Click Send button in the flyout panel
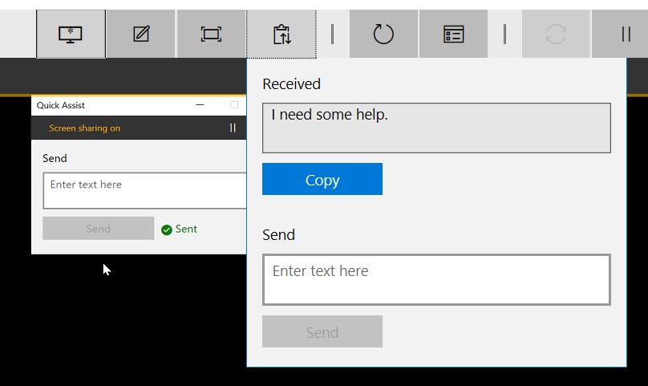648x386 pixels. point(322,331)
